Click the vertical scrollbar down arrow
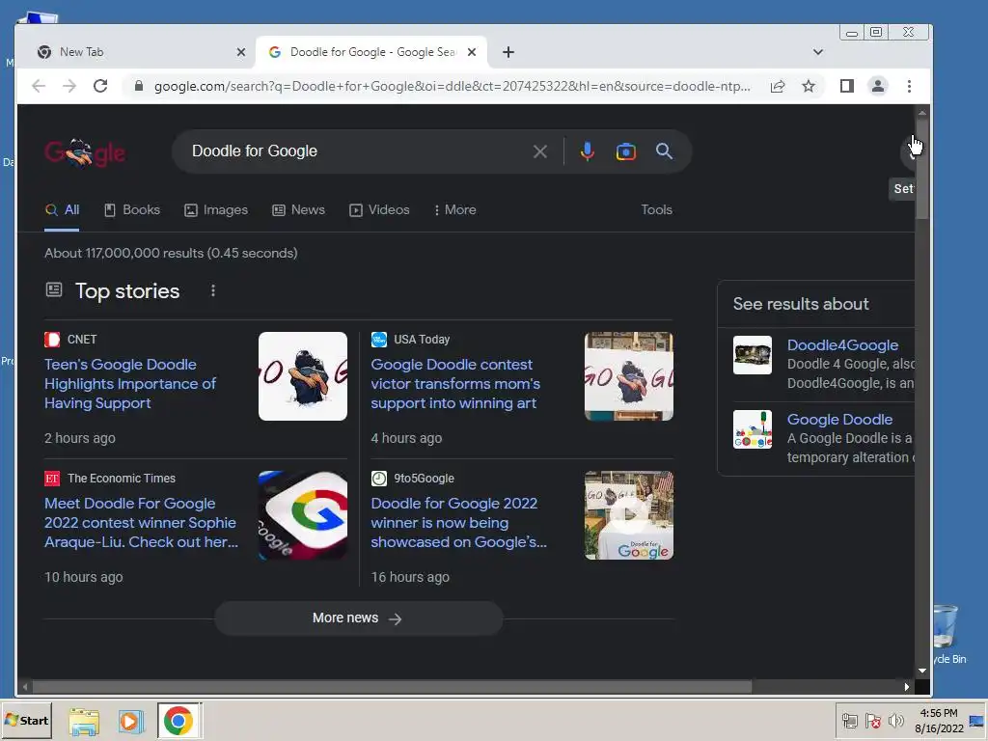Screen dimensions: 988x741 [922, 672]
